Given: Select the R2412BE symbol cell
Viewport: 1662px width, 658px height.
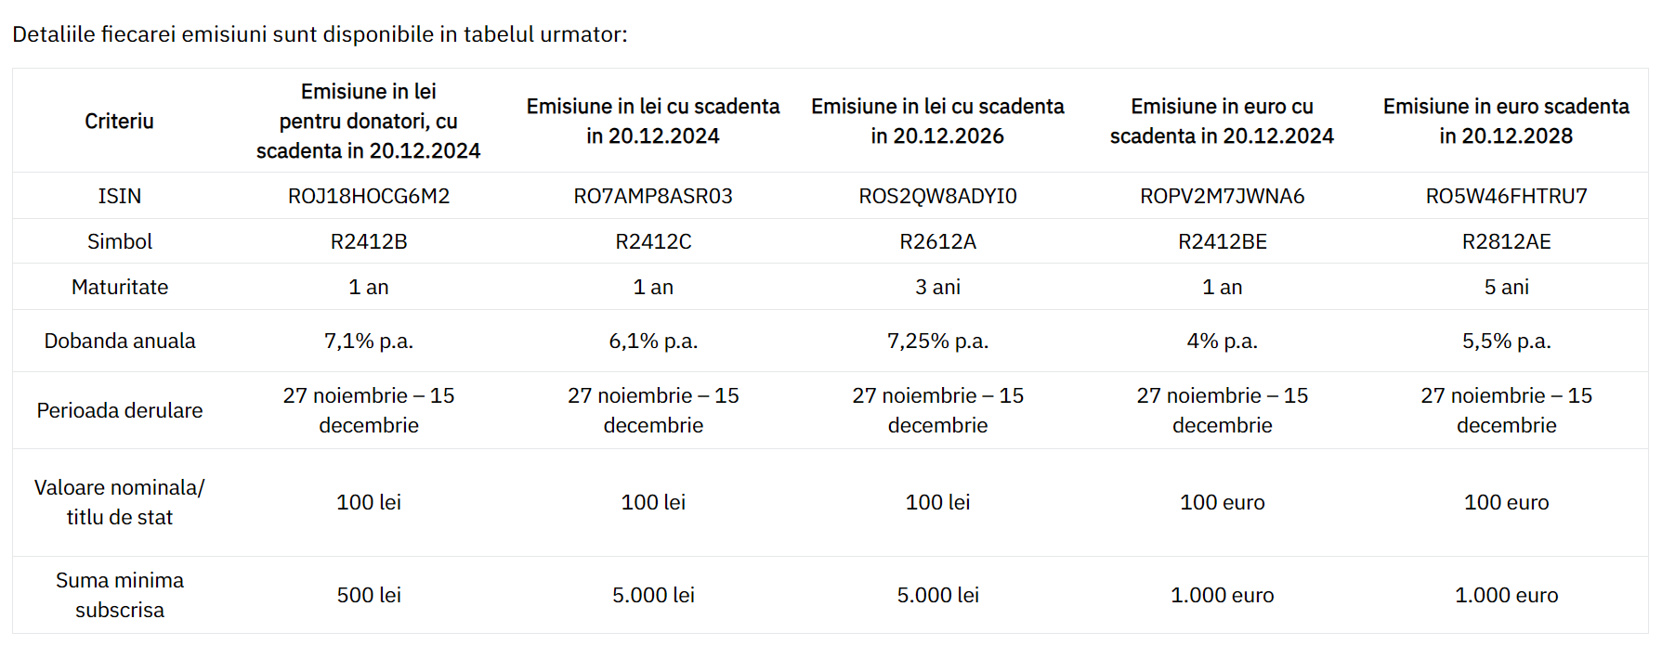Looking at the screenshot, I should click(1222, 241).
